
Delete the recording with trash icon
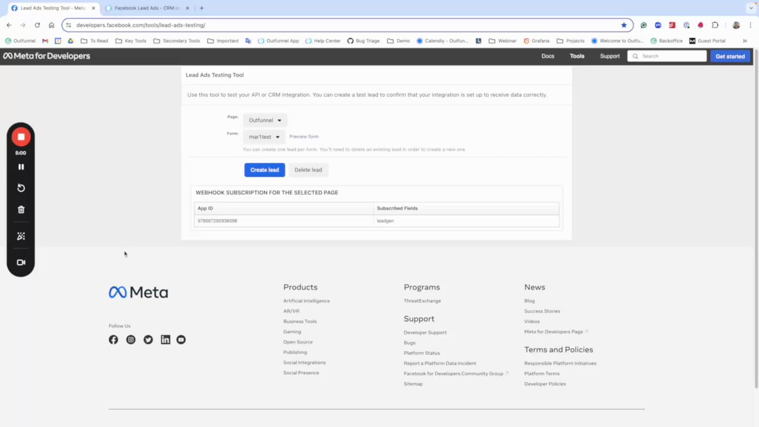(21, 209)
